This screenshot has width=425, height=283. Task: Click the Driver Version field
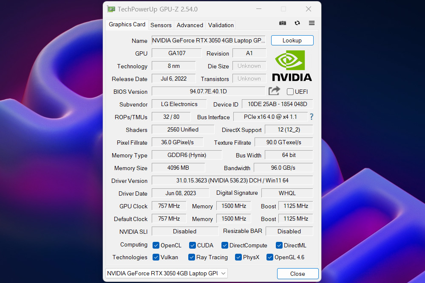click(x=232, y=180)
